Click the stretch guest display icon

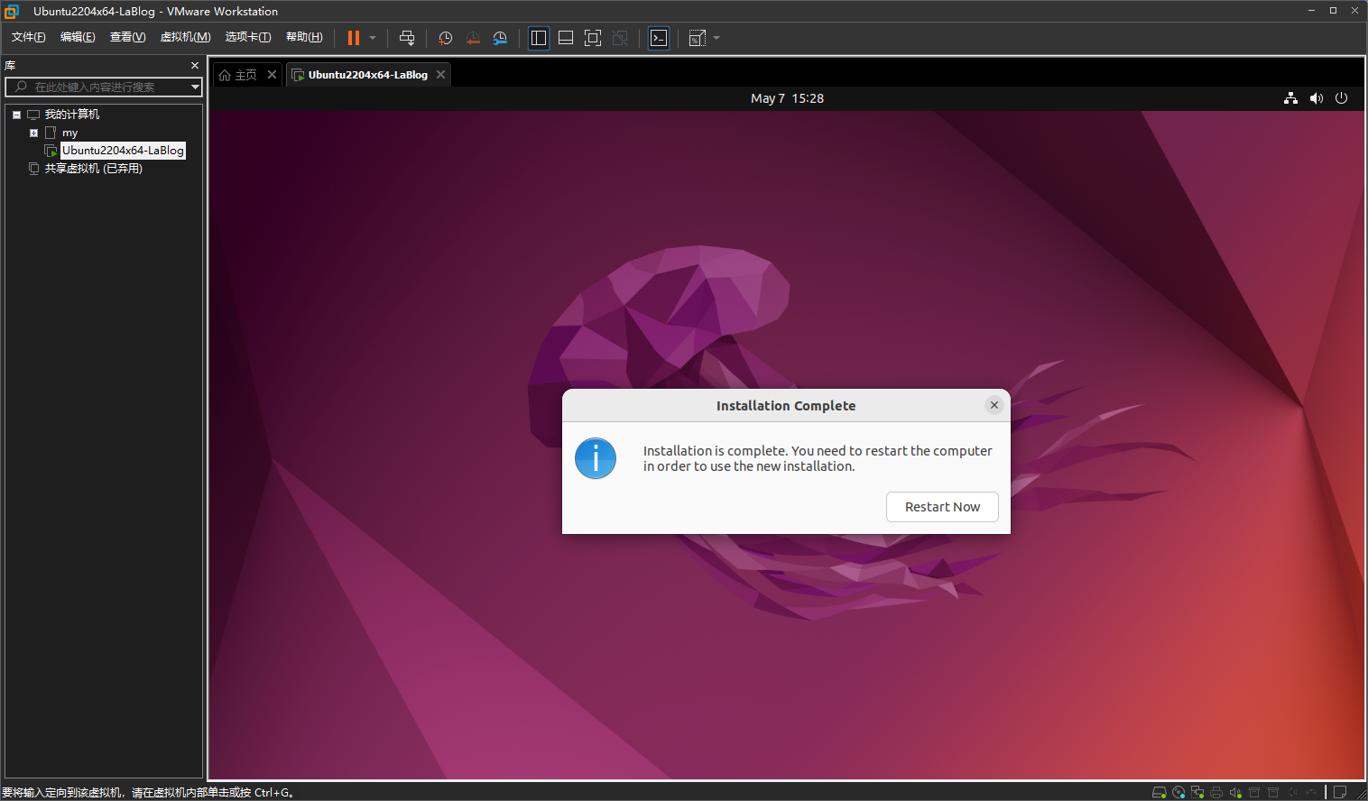point(697,38)
